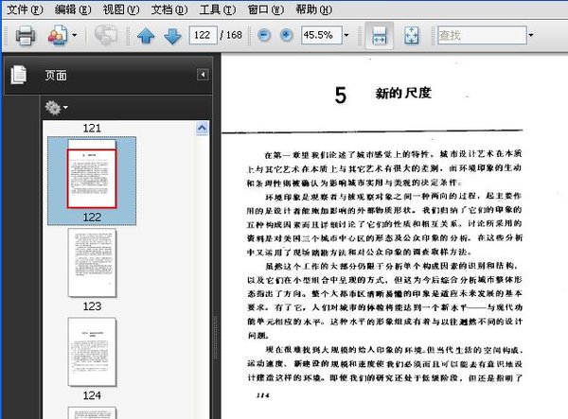
Task: Click the printed page number 114
Action: [x=262, y=395]
